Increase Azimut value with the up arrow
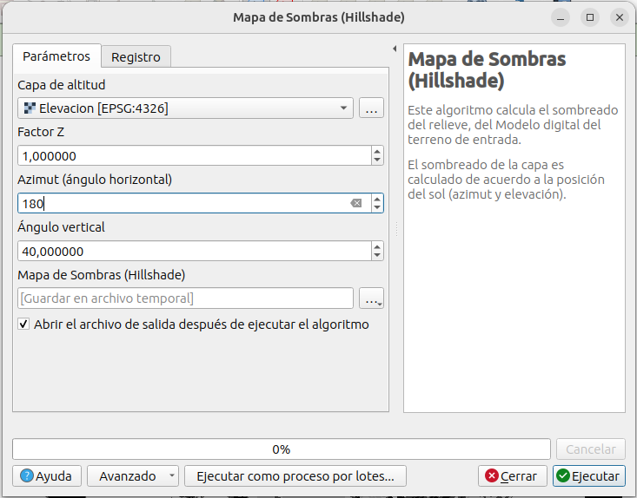 pos(376,199)
